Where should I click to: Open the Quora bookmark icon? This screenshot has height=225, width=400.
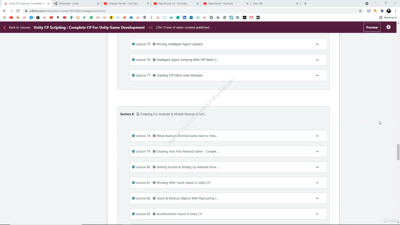tap(18, 17)
